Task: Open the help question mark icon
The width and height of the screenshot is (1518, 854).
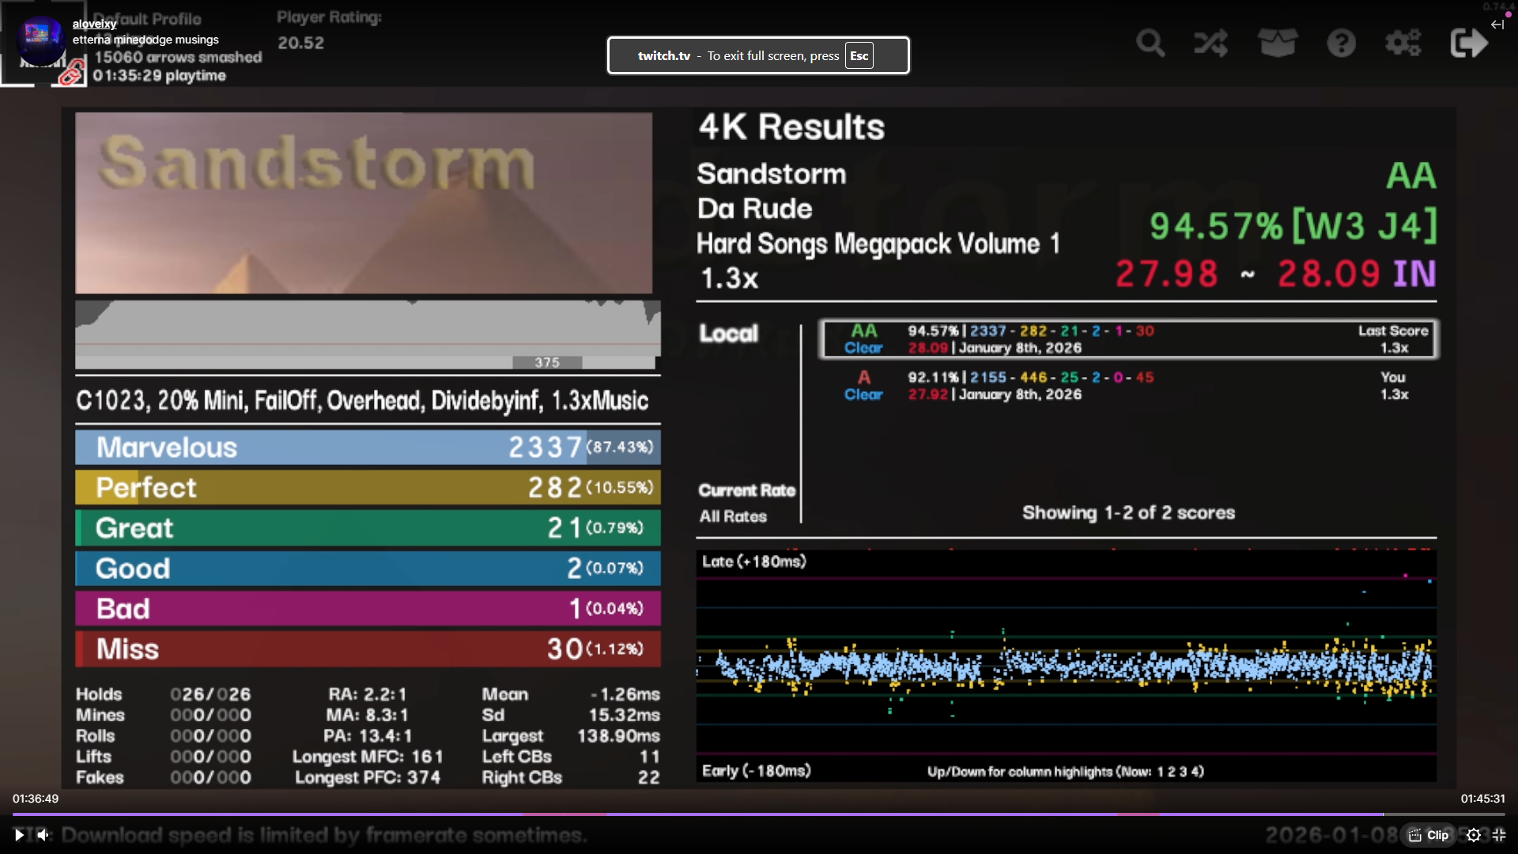Action: pos(1341,43)
